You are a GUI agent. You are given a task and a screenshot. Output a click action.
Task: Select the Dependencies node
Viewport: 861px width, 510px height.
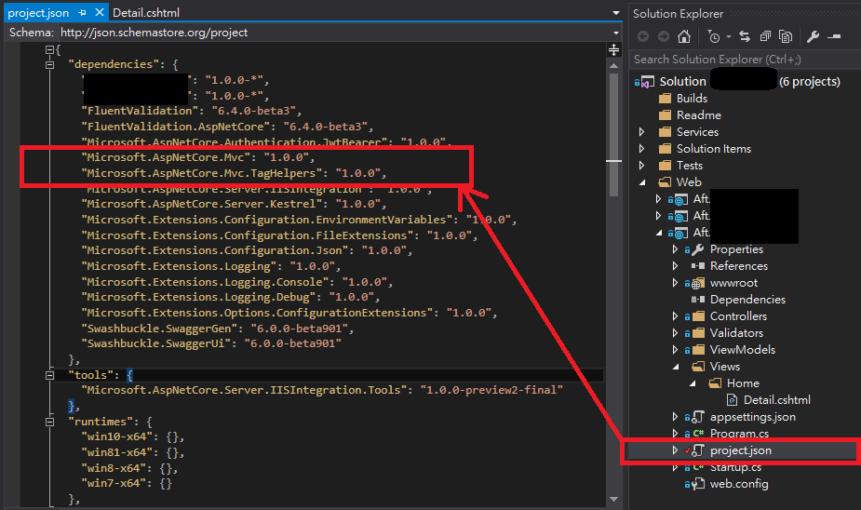click(747, 300)
